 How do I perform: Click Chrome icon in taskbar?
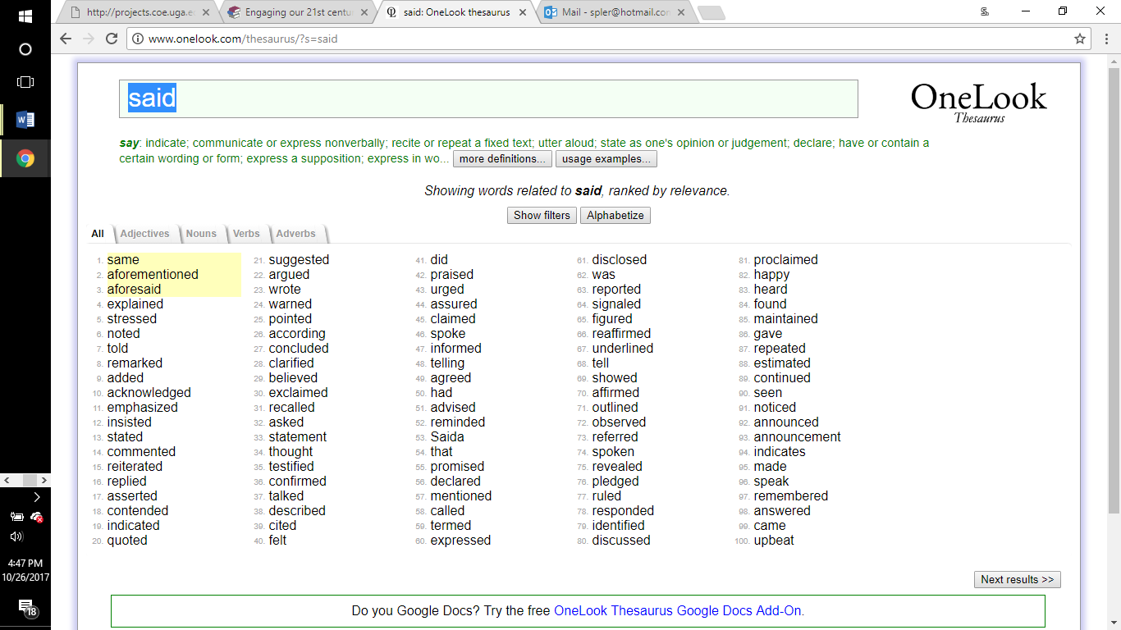click(x=25, y=158)
